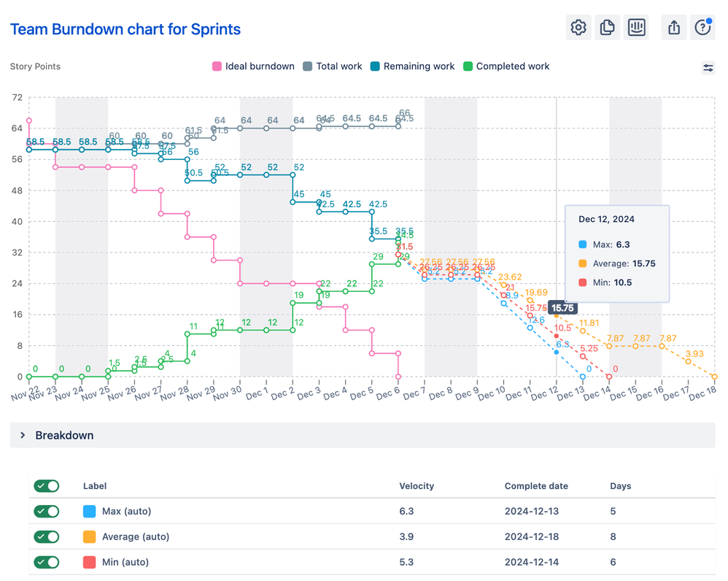This screenshot has height=581, width=728.
Task: Open chart display options sliders icon
Action: coord(708,66)
